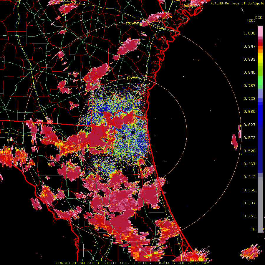The image size is (265, 265).
Task: Click the TH threshold label on the scale
Action: [x=253, y=229]
